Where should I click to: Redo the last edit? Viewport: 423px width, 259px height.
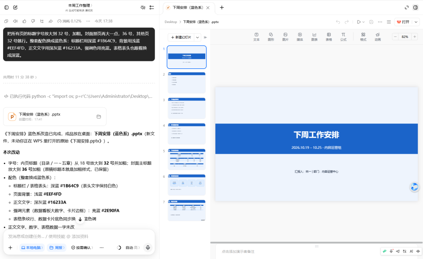pos(347,22)
